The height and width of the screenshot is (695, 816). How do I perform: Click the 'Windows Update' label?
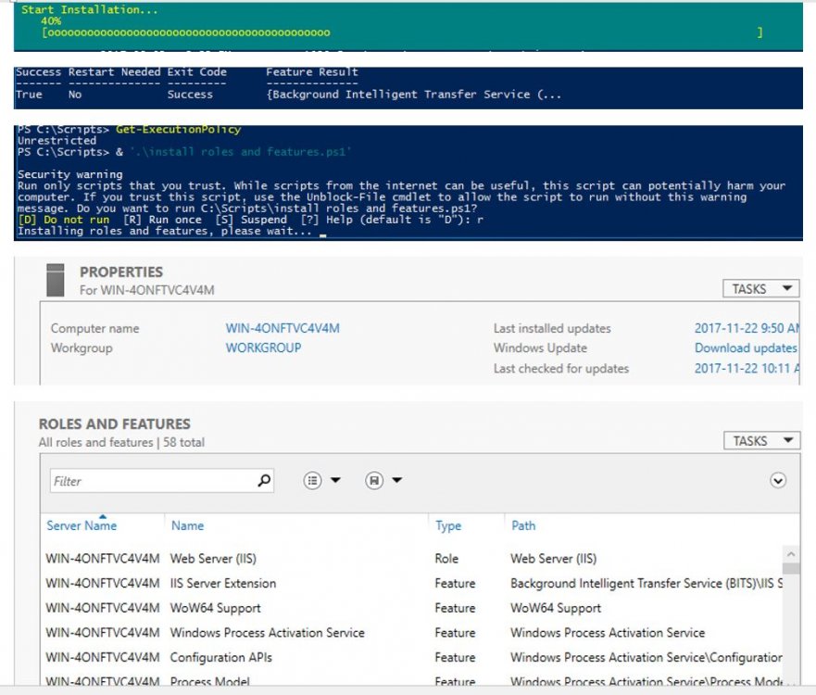[x=540, y=347]
